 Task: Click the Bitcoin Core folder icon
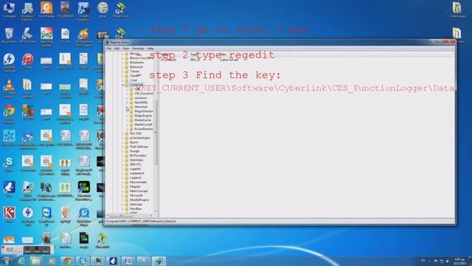pyautogui.click(x=127, y=58)
